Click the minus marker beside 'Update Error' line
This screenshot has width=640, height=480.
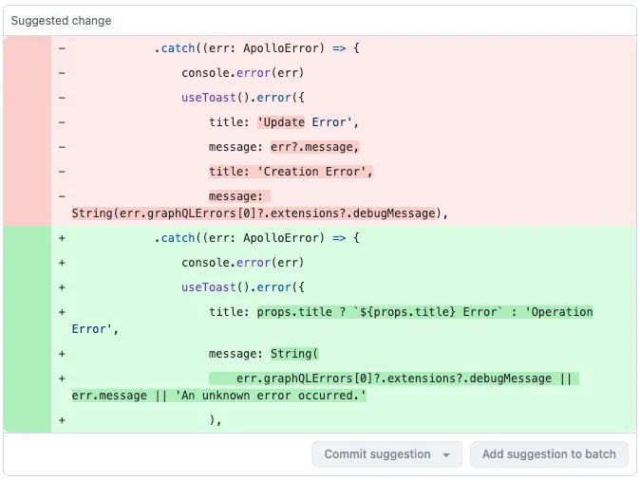point(62,122)
